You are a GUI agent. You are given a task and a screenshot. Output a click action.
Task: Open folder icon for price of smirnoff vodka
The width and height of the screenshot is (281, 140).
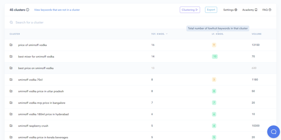11,45
